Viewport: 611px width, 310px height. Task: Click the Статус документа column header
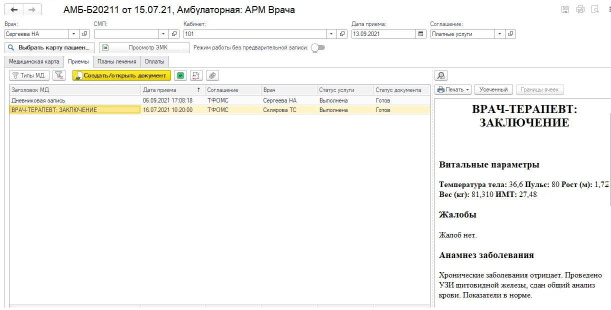401,90
